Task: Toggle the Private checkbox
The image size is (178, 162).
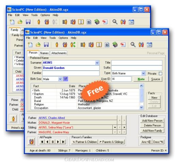Action: click(160, 74)
